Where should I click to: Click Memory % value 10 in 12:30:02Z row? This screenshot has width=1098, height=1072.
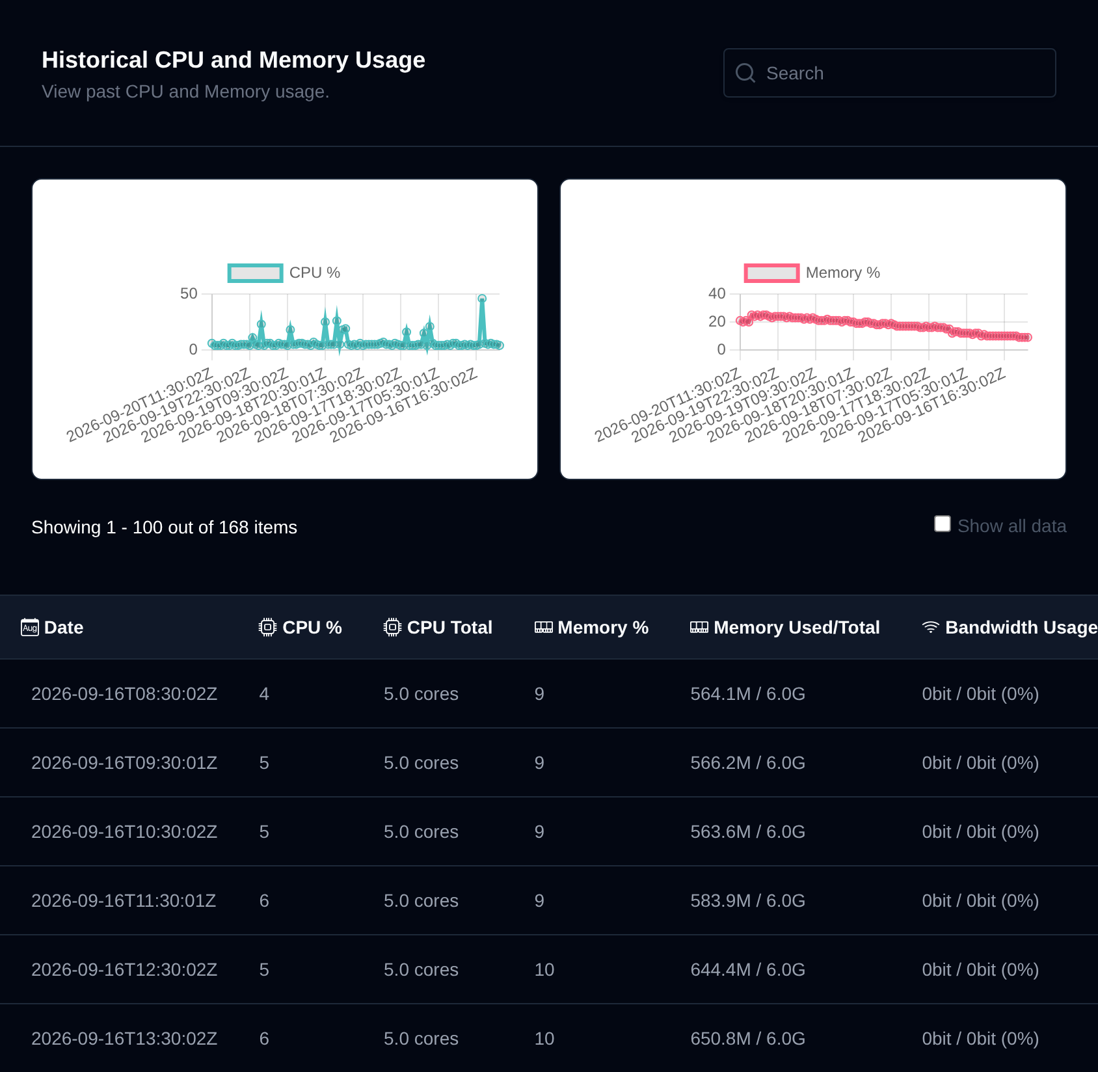tap(544, 970)
